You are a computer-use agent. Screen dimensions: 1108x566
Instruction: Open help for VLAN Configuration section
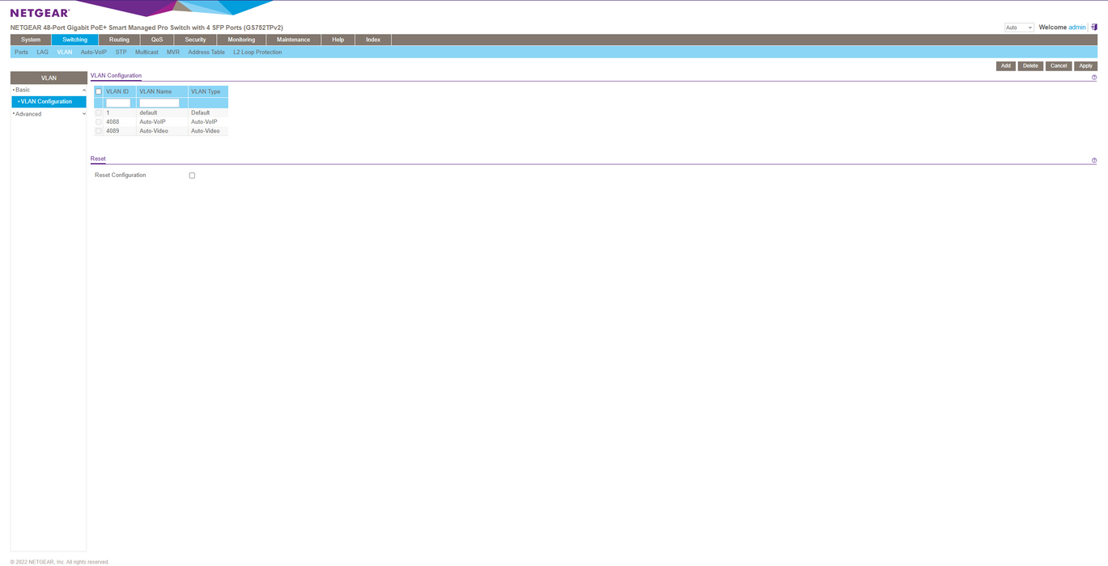[1094, 78]
